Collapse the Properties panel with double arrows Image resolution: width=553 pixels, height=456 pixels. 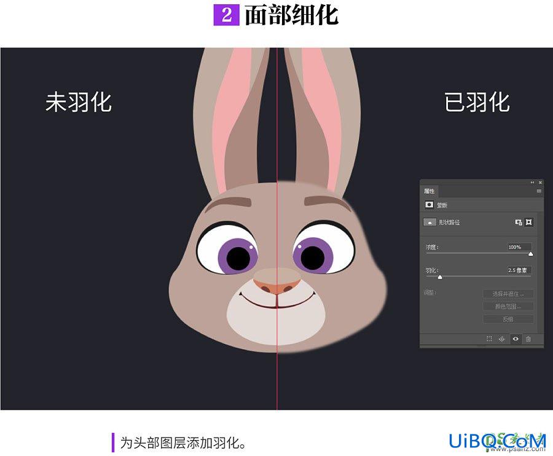[x=532, y=183]
